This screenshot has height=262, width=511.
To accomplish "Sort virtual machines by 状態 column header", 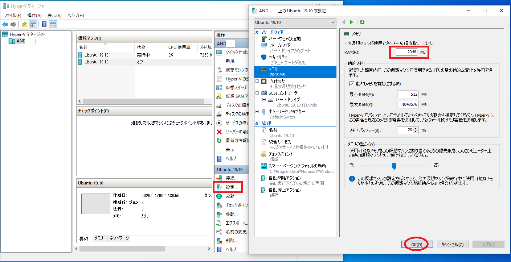I will (150, 47).
